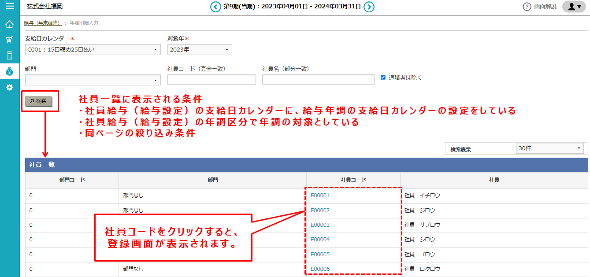Select the calculator accounting module icon
Viewport: 590px width, 277px height.
click(9, 56)
